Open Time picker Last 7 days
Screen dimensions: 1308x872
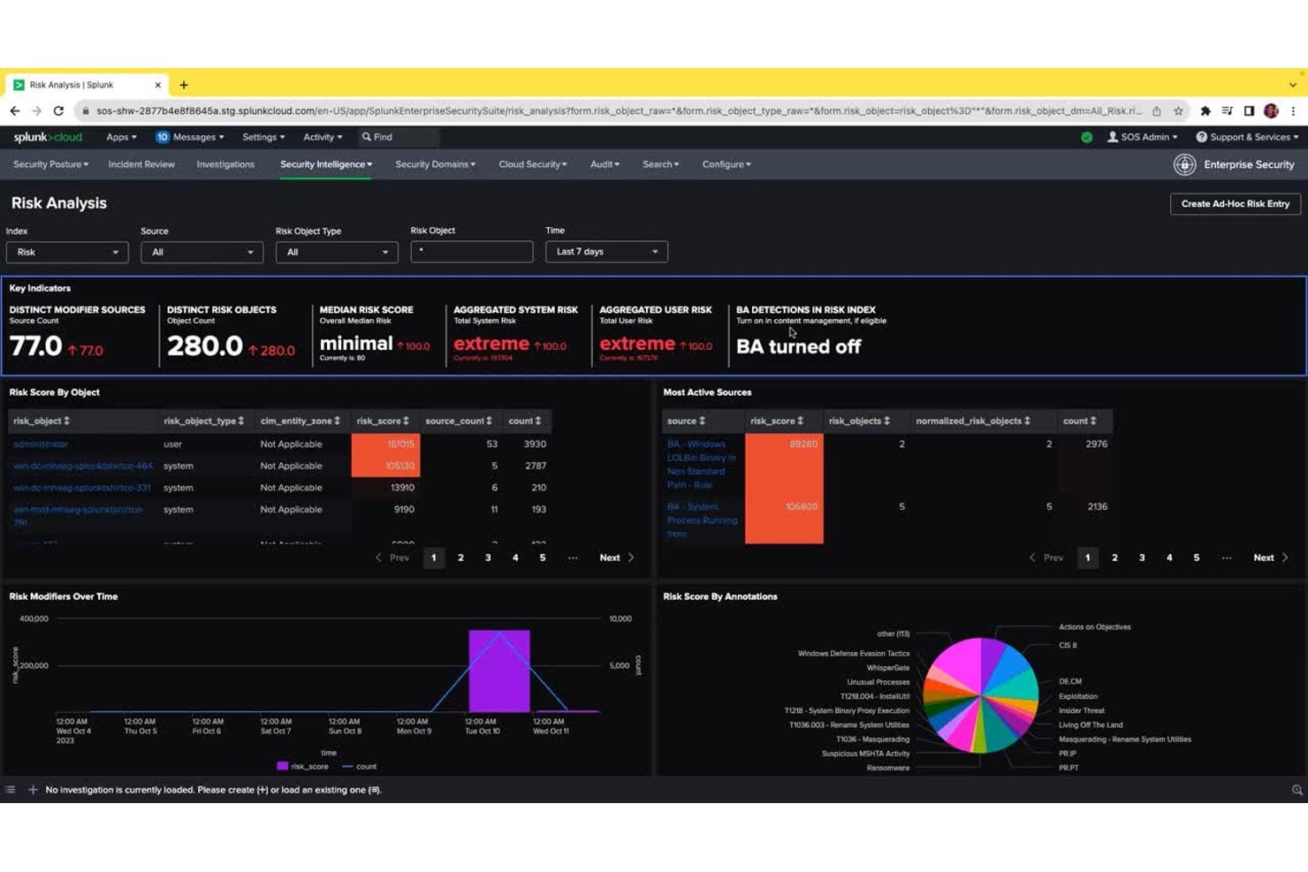click(x=606, y=252)
